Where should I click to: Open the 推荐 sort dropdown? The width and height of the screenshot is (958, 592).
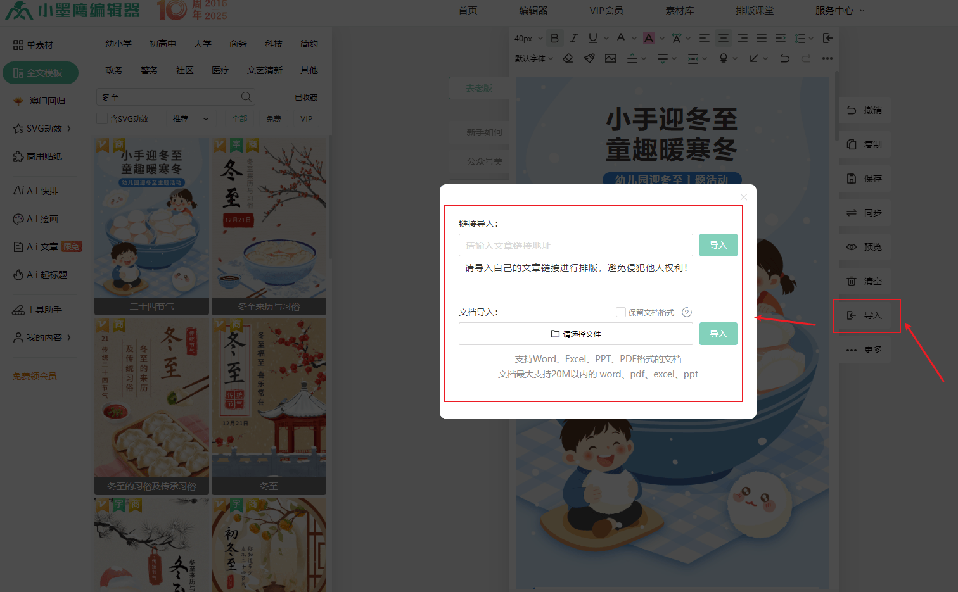tap(190, 118)
